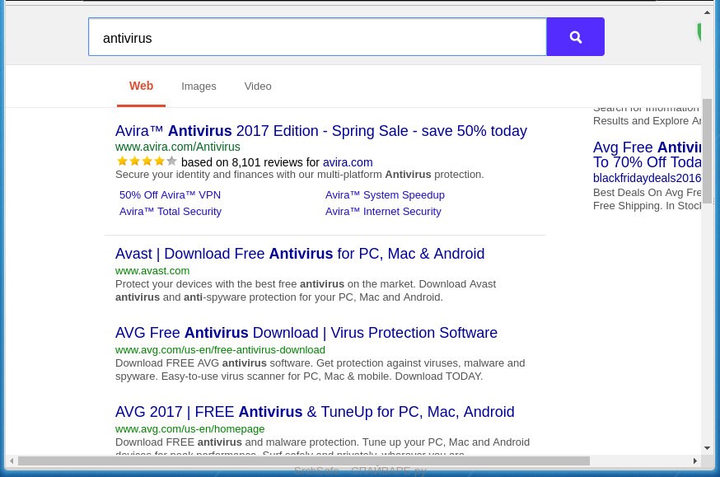720x477 pixels.
Task: Open AVG 2017 FREE Antivirus & TuneUp result
Action: tap(315, 412)
